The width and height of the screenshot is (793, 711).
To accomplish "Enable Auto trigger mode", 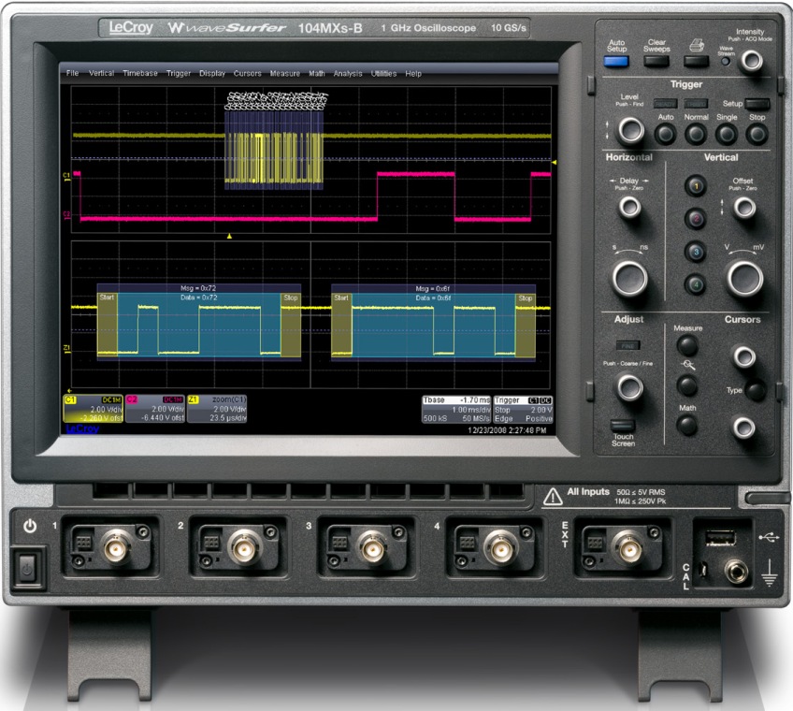I will 665,134.
